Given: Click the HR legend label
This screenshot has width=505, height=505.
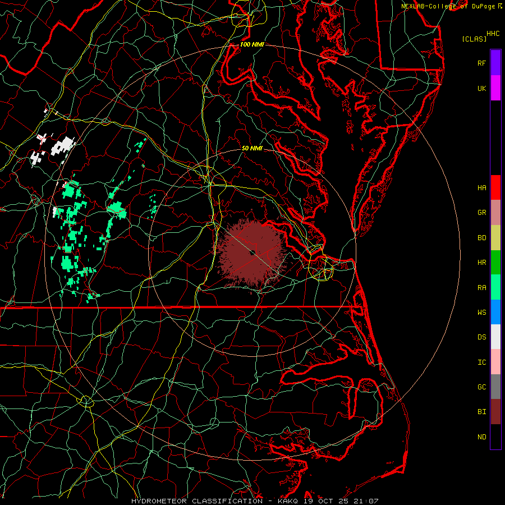Looking at the screenshot, I should 481,263.
